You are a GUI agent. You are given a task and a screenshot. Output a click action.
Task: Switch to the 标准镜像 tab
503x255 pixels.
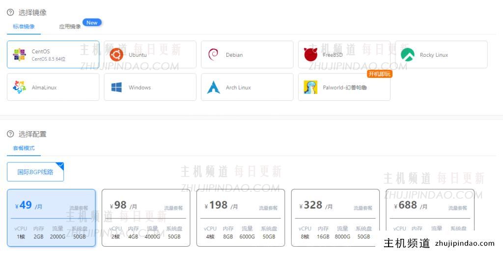pos(24,26)
